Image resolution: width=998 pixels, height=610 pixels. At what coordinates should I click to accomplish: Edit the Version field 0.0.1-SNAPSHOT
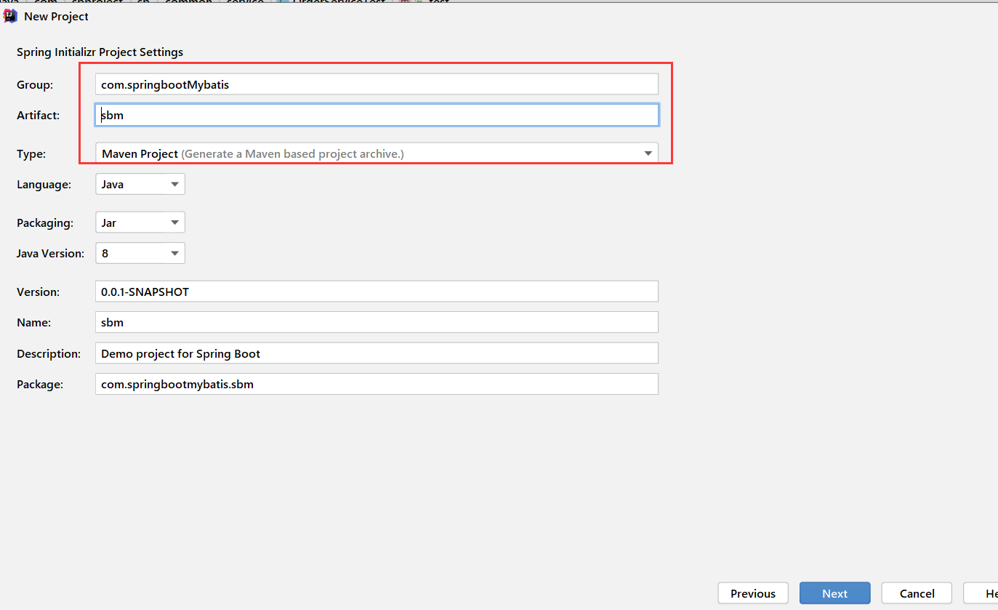pos(377,292)
